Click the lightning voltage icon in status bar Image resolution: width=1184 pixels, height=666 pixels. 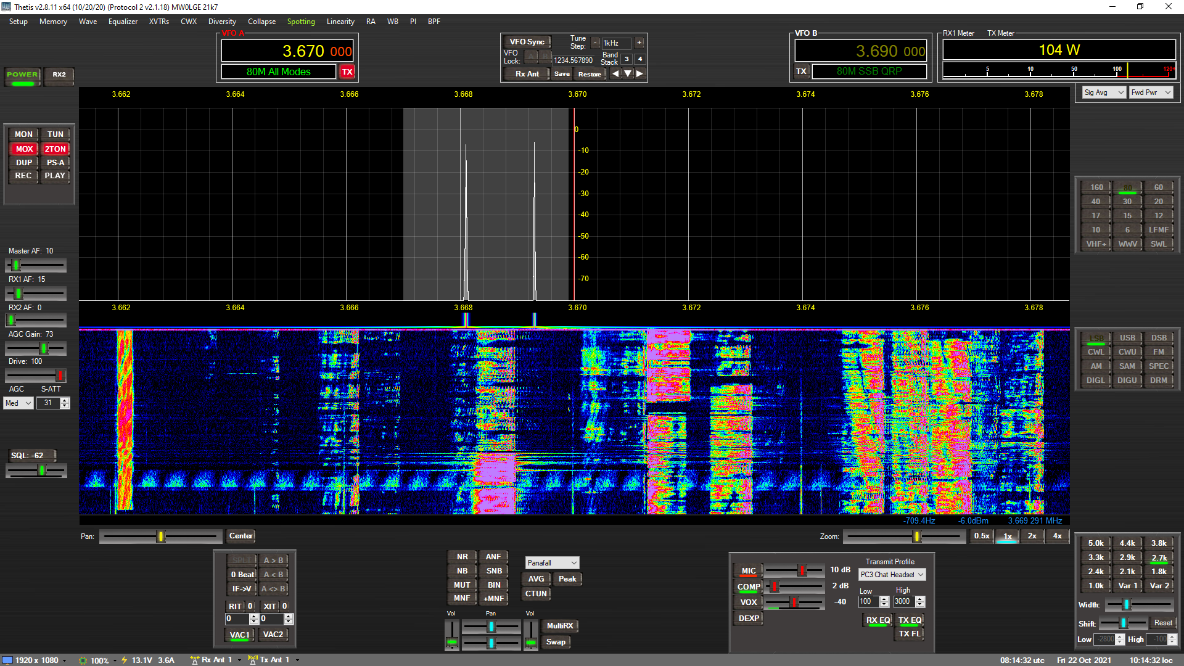point(124,660)
